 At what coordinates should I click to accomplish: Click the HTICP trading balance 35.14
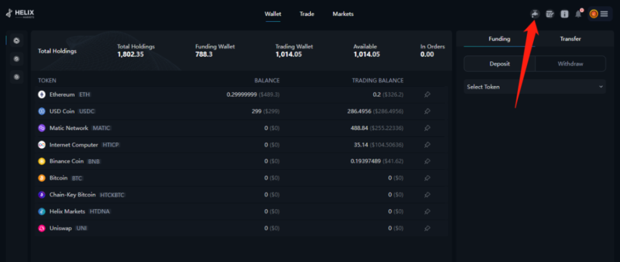362,145
